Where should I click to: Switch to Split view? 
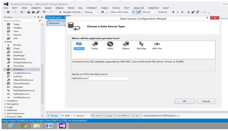[66, 116]
